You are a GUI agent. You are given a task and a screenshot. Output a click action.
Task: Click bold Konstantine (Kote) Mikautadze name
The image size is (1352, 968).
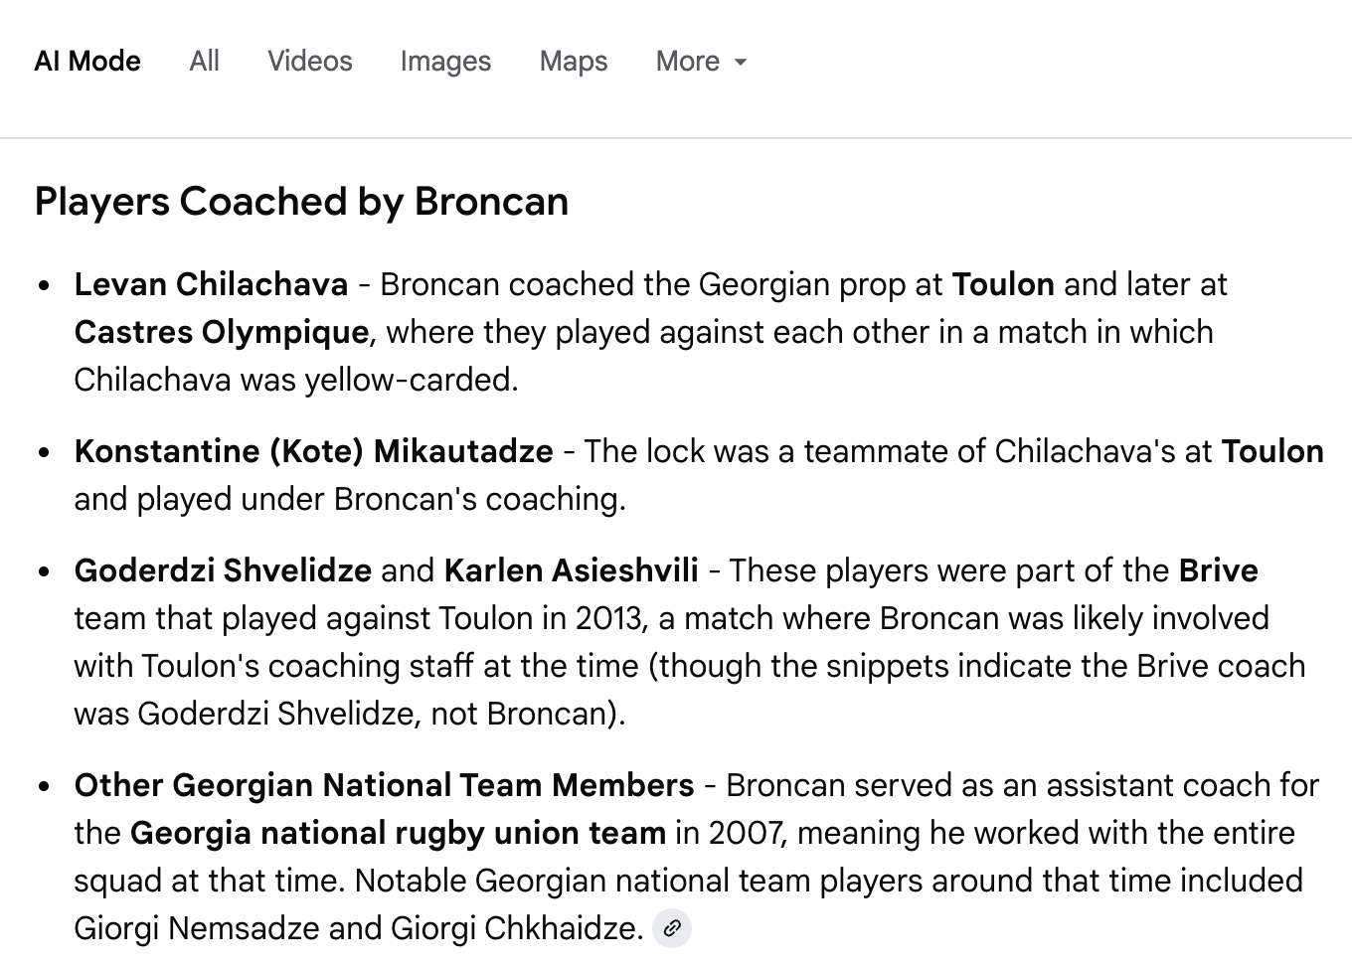tap(313, 452)
